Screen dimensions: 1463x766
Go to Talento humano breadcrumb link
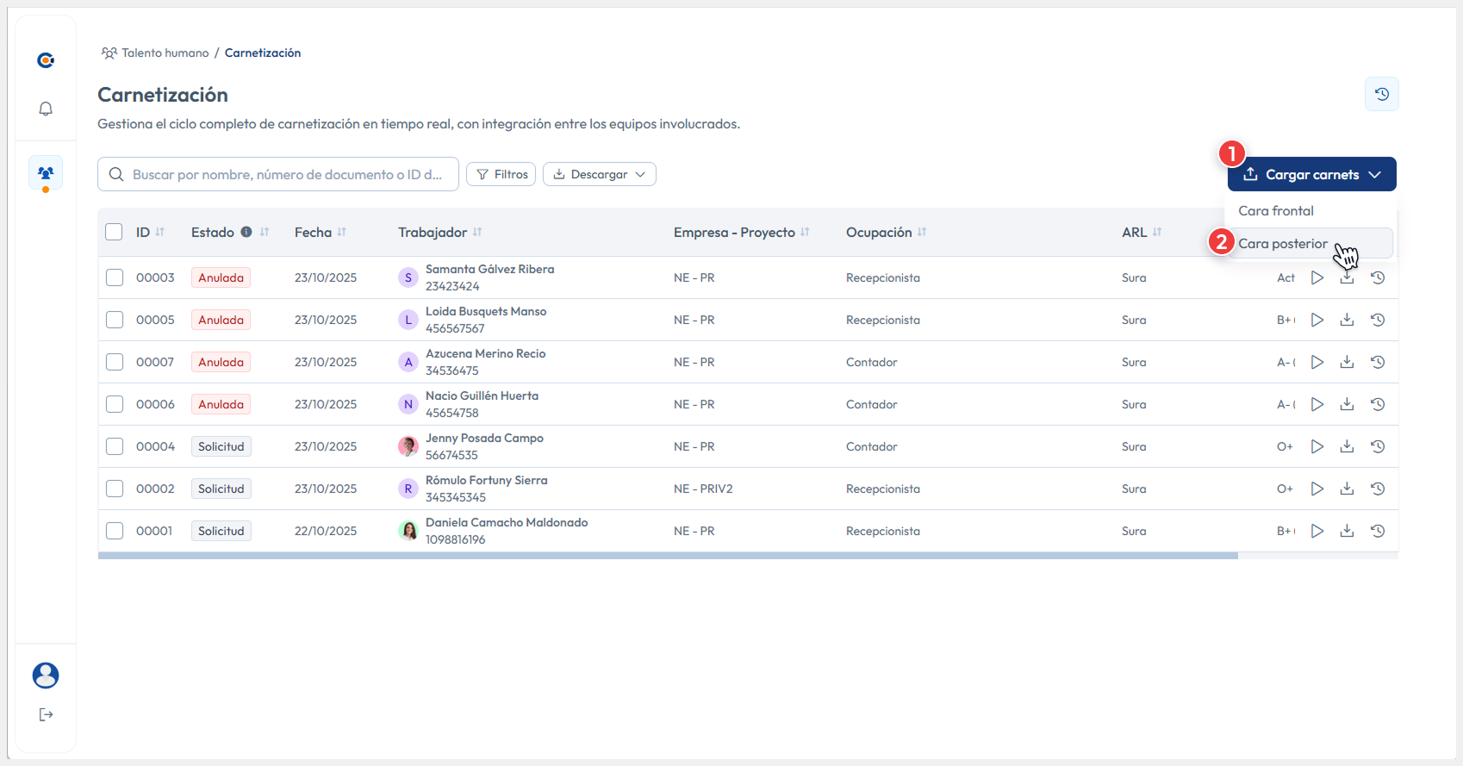tap(165, 53)
